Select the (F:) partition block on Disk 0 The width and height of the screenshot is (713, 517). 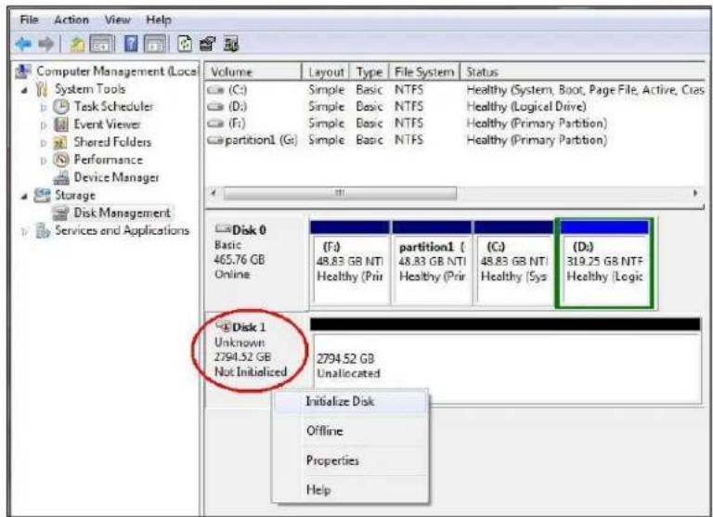pos(350,263)
